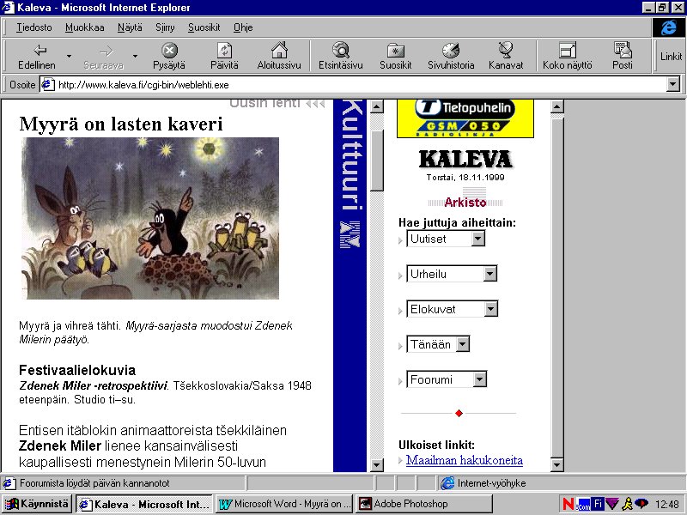The width and height of the screenshot is (687, 515).
Task: Switch to Adobe Photoshop in taskbar
Action: (x=424, y=504)
